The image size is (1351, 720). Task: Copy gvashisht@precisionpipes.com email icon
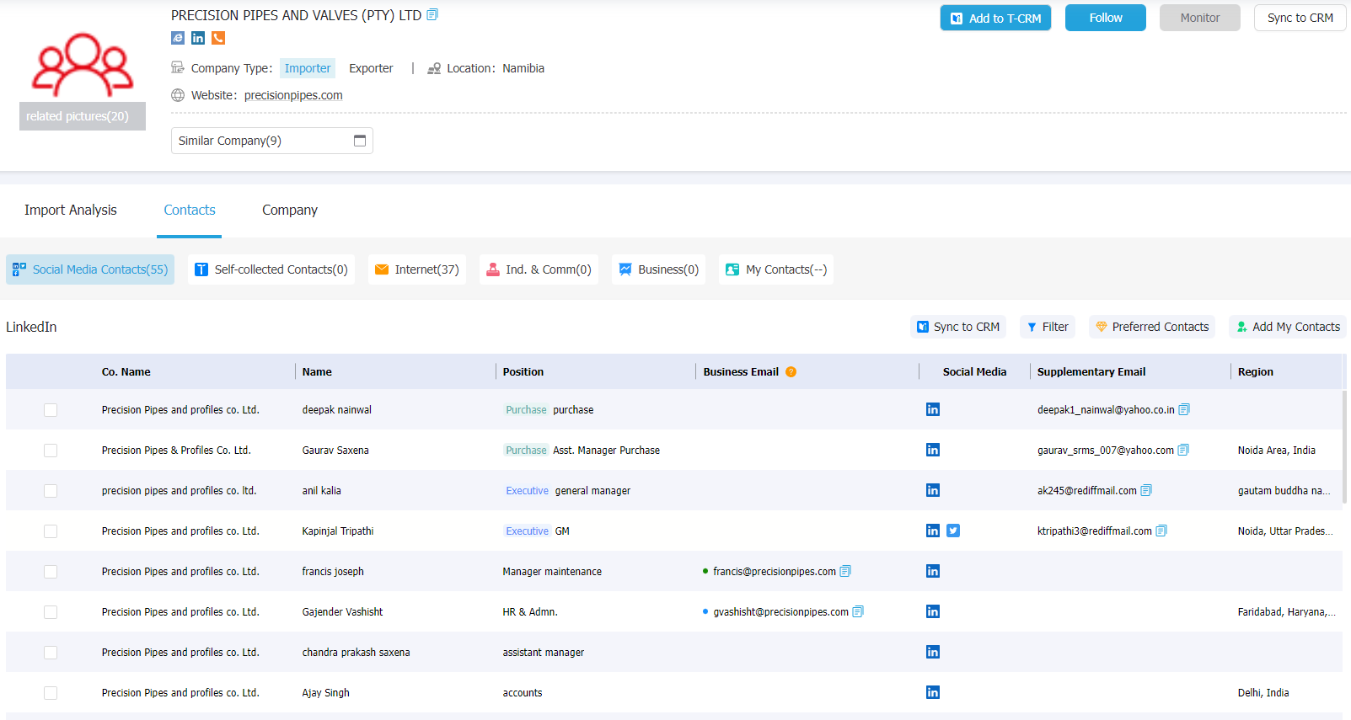(x=858, y=611)
